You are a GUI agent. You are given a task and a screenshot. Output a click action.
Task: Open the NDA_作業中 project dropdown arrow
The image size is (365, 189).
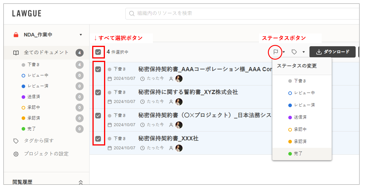tap(81, 35)
